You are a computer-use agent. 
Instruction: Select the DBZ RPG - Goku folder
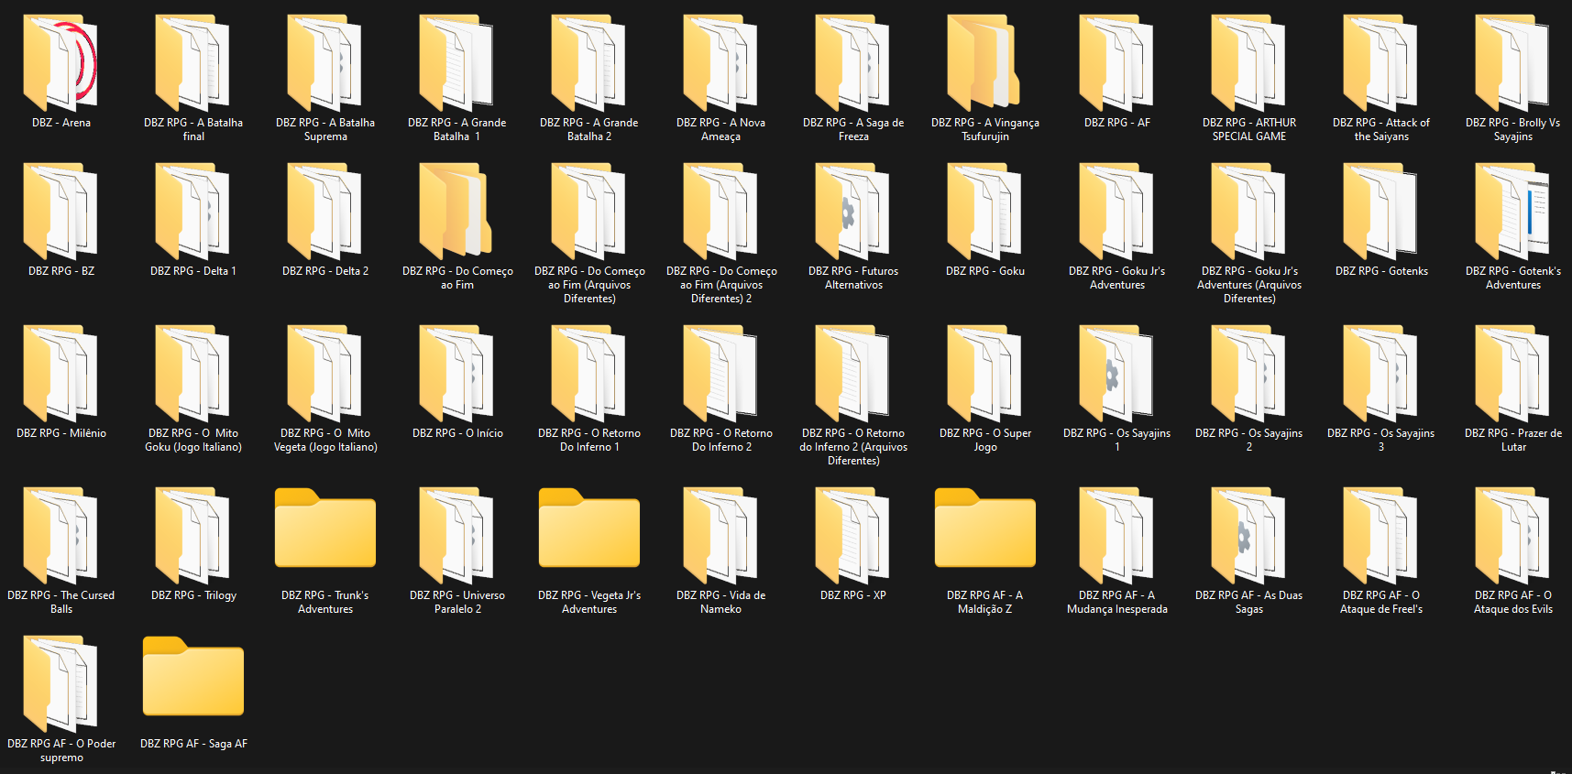[984, 212]
